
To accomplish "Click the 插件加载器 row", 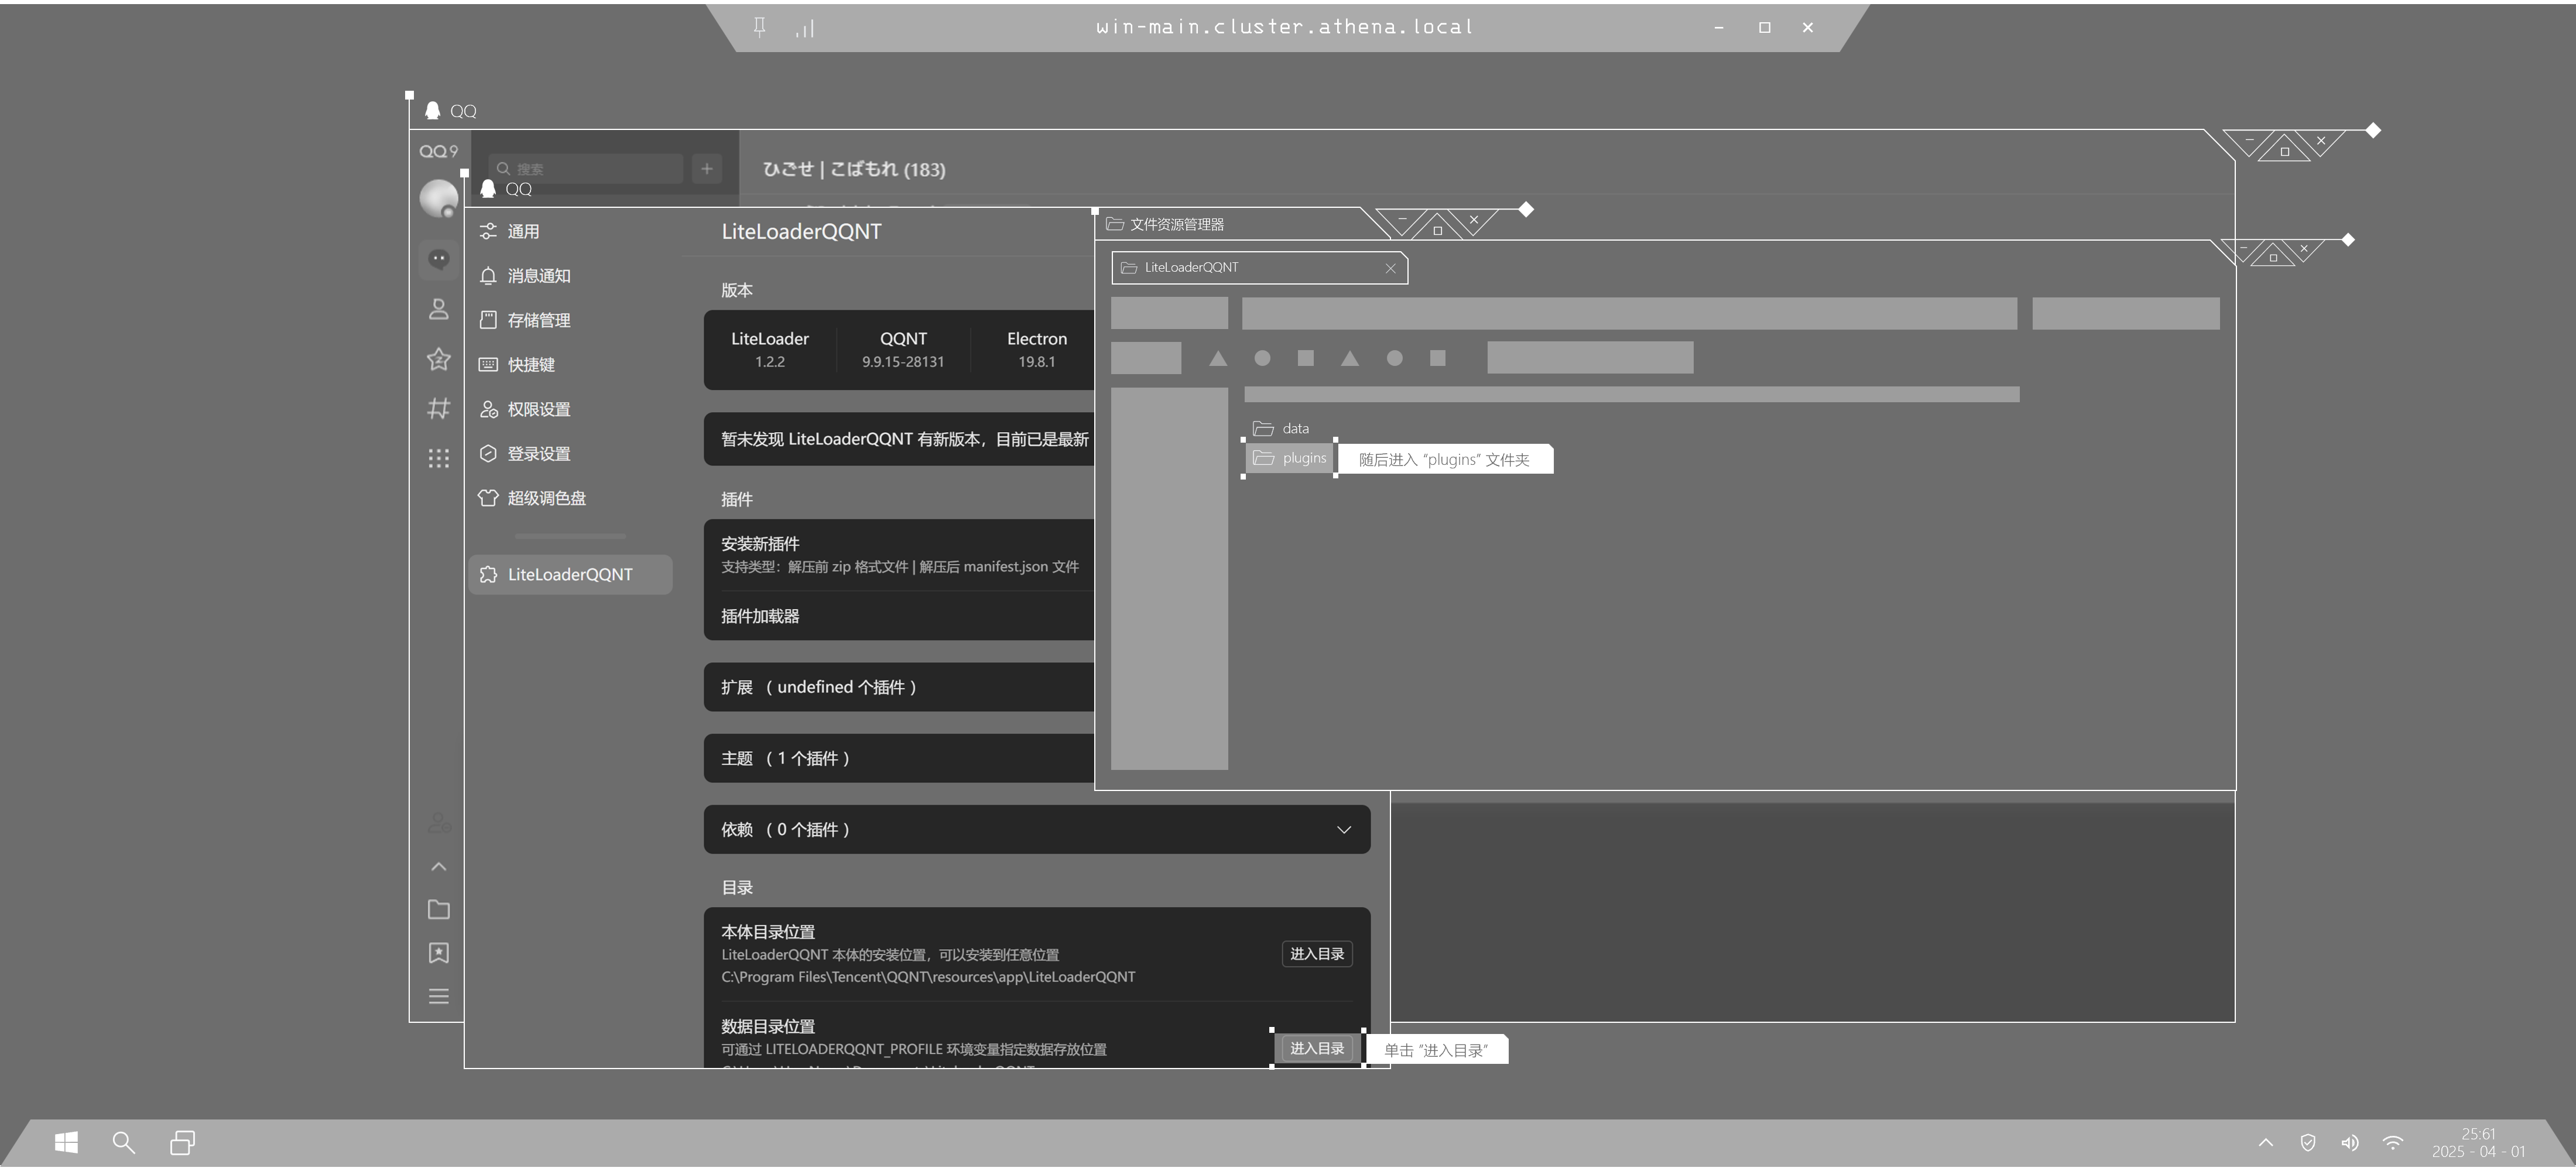I will [899, 616].
